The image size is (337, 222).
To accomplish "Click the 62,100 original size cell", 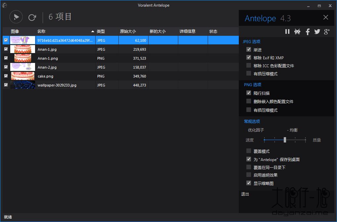I will click(x=134, y=40).
